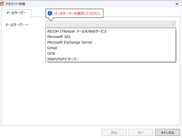182x138 pixels.
Task: Click the red required asterisk mark
Action: pos(27,25)
